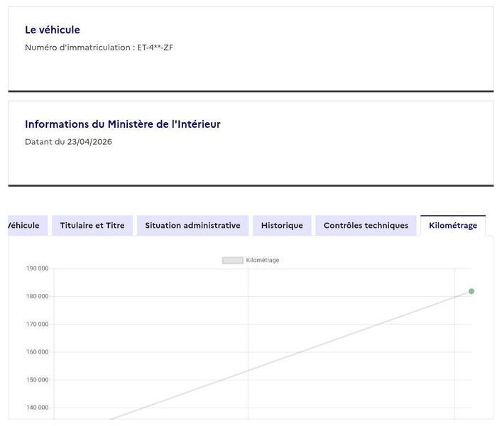The image size is (502, 426).
Task: Click the 170 000 axis label
Action: click(x=38, y=324)
